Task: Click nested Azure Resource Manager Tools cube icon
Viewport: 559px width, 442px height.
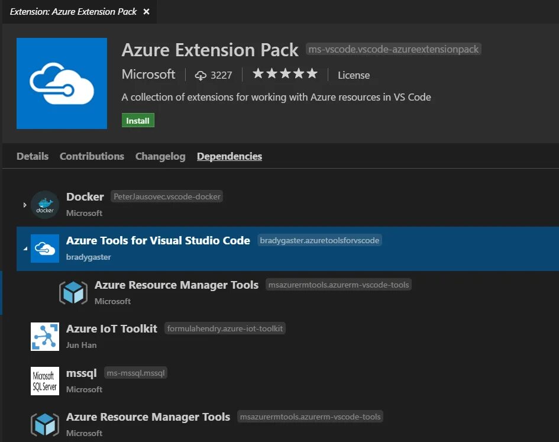Action: click(73, 292)
